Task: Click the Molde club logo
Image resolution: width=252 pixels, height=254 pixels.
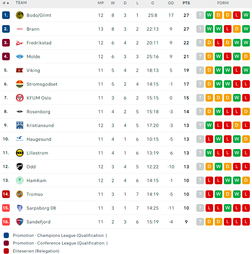Action: 20,57
